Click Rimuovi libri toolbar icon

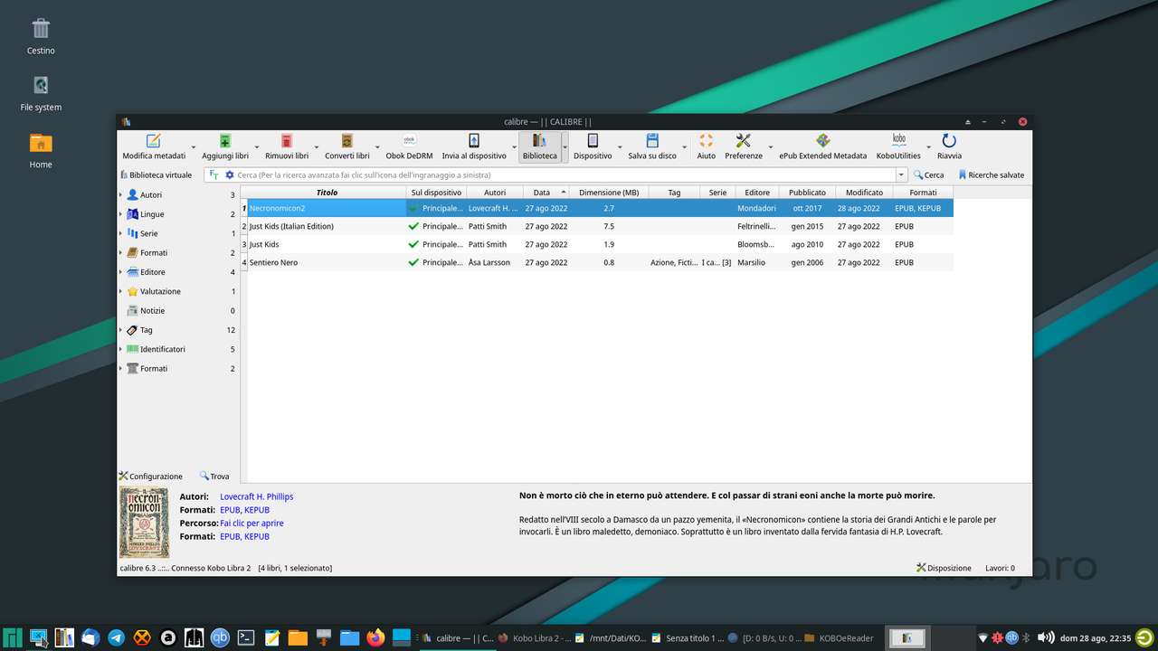(x=287, y=146)
